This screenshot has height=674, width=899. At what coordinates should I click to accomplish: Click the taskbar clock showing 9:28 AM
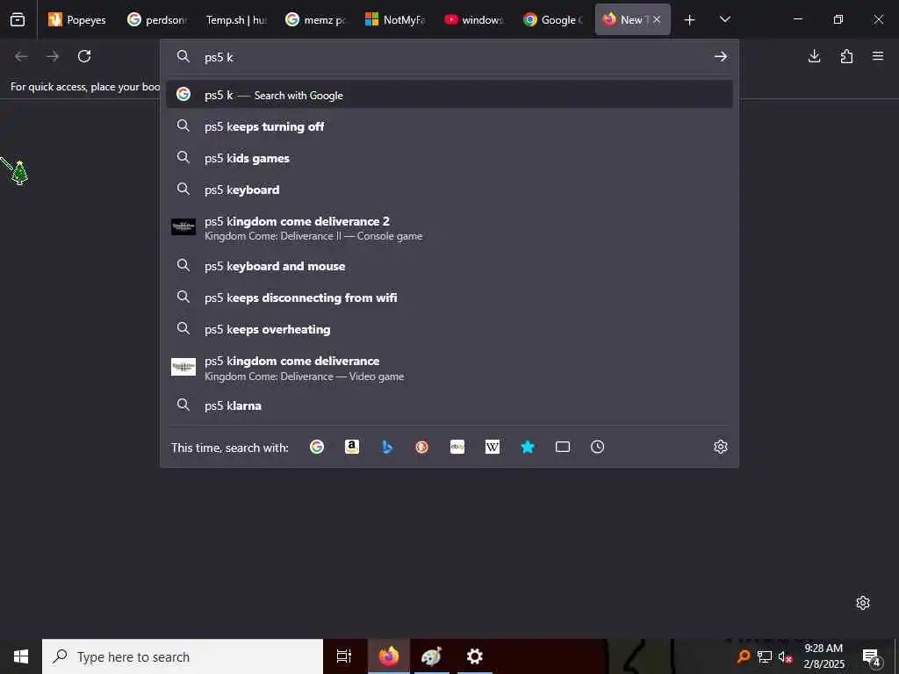click(823, 656)
